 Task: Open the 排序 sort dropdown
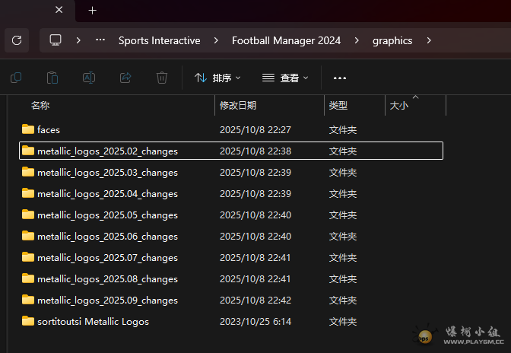217,78
